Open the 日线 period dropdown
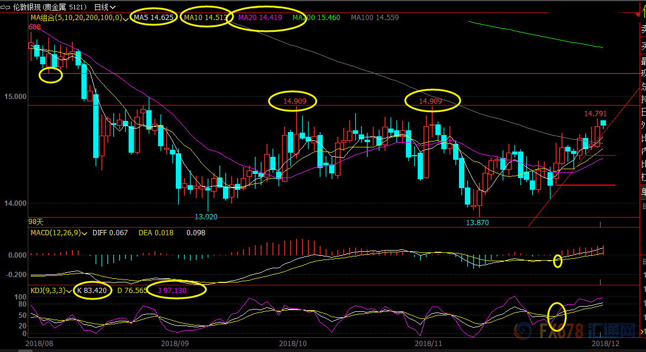Viewport: 646px width, 352px height. [x=104, y=7]
